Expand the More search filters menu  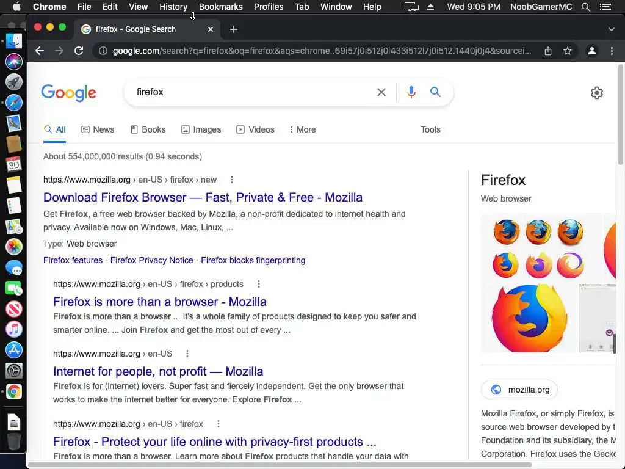[303, 129]
